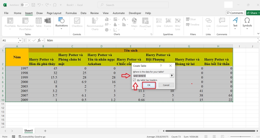The width and height of the screenshot is (260, 138).
Task: Click the Redo icon
Action: click(x=47, y=5)
